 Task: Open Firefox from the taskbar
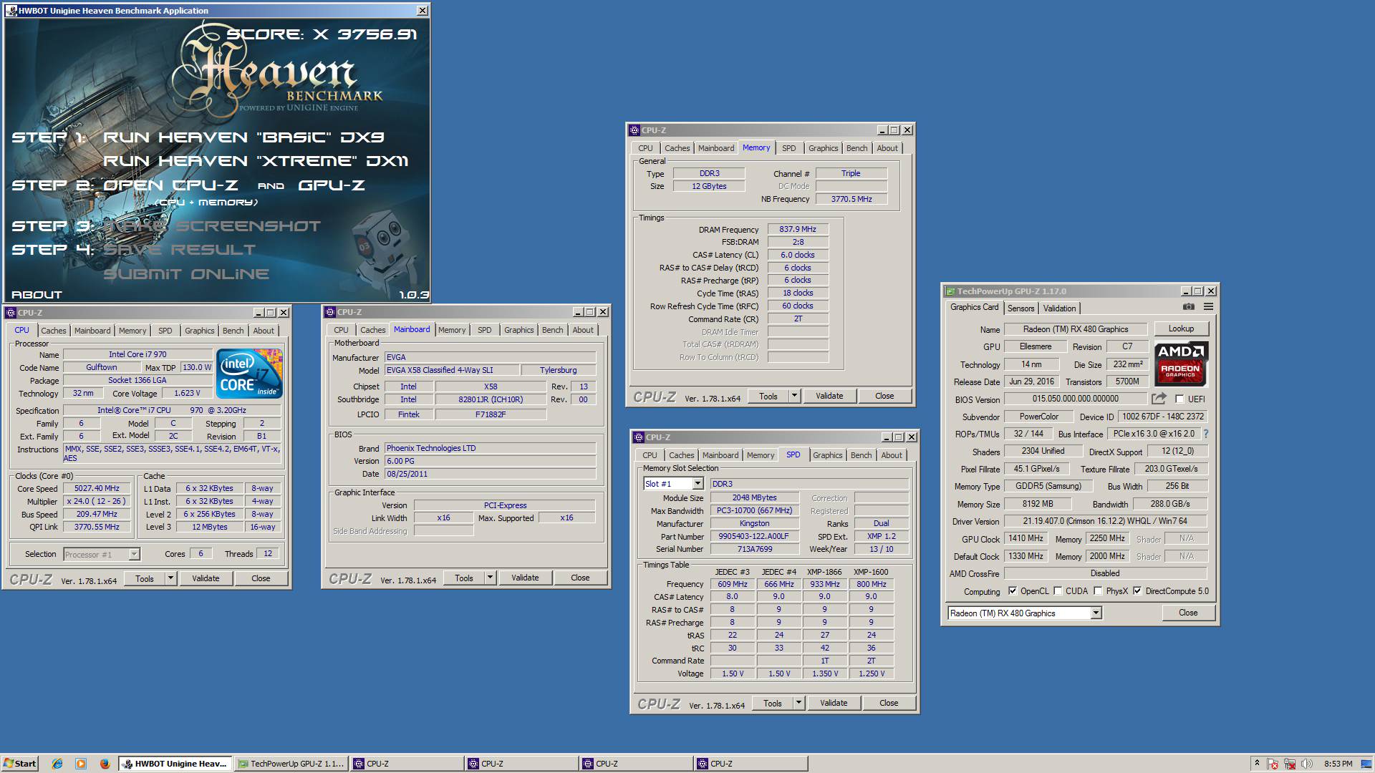105,764
